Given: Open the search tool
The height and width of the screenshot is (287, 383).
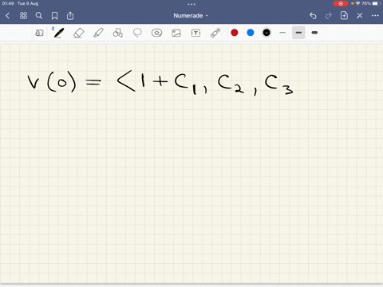Looking at the screenshot, I should (x=39, y=16).
